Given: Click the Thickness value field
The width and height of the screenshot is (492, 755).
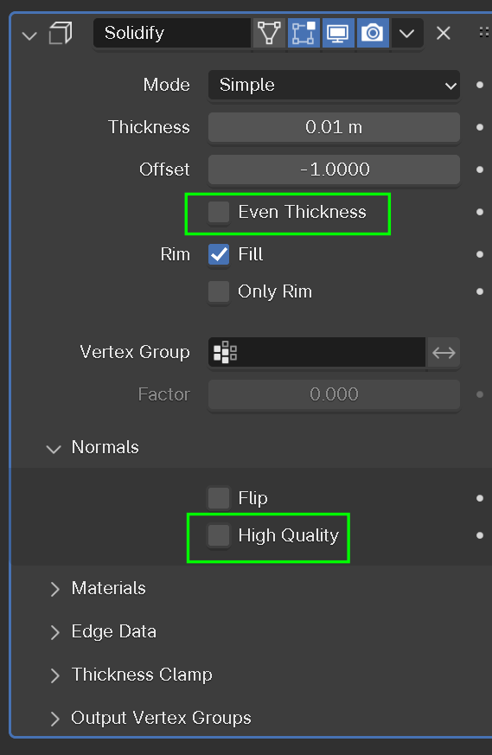Looking at the screenshot, I should click(x=334, y=128).
